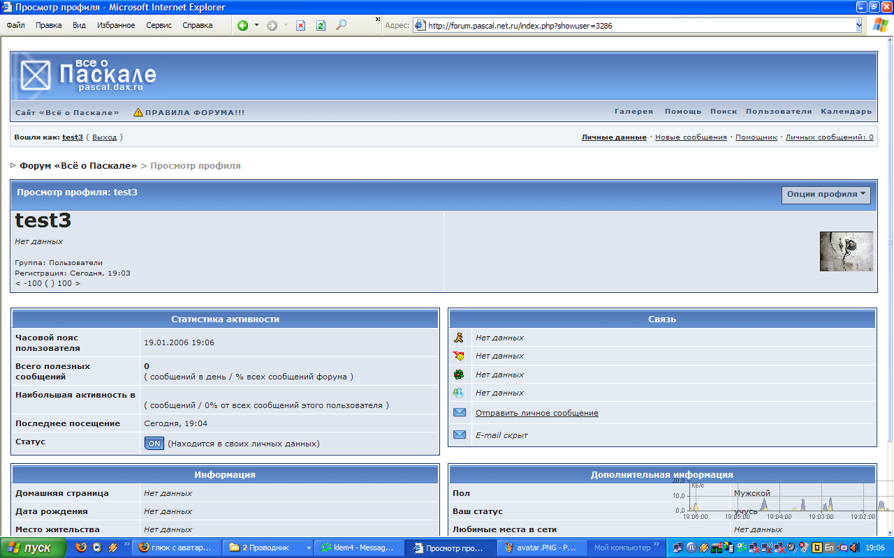Viewport: 894px width, 558px height.
Task: Open the Избранное menu
Action: click(116, 25)
